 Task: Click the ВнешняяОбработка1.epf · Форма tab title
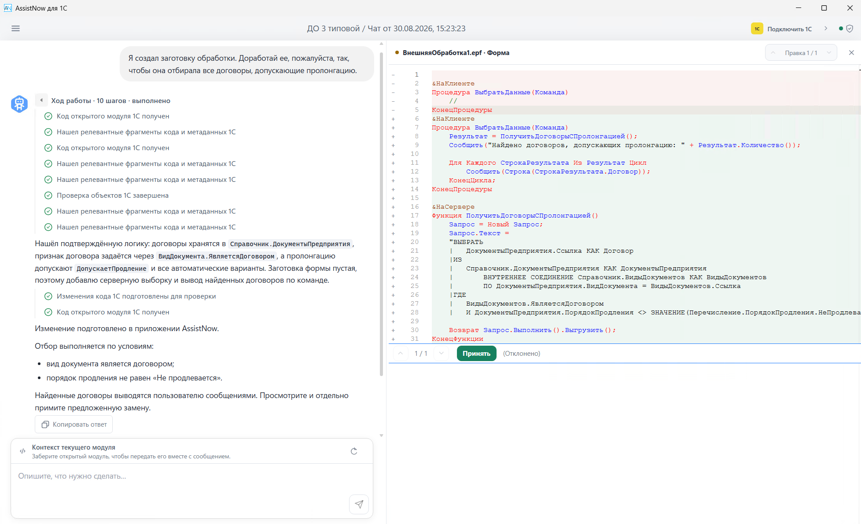pyautogui.click(x=456, y=53)
